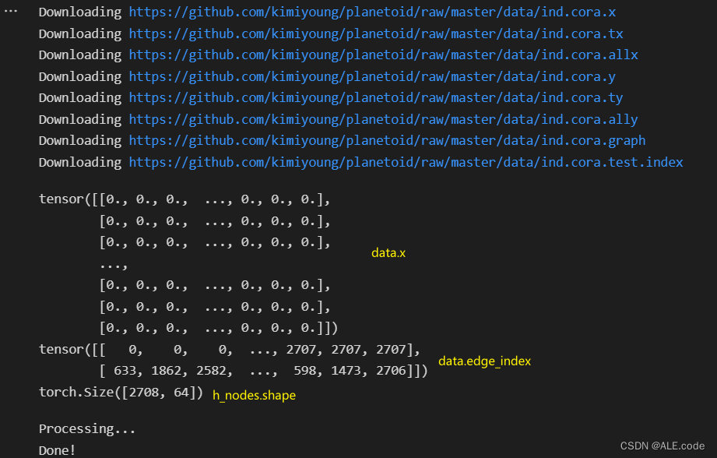Open the ind.cora.ty download link
This screenshot has height=458, width=717.
[376, 98]
